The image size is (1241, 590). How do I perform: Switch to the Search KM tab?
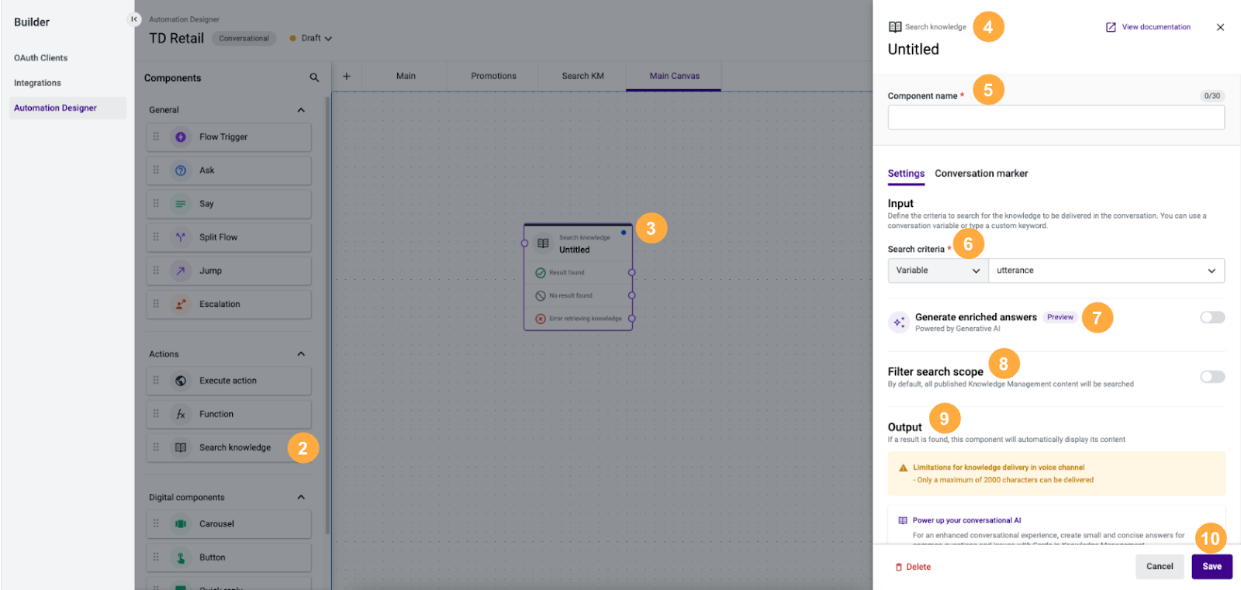pos(582,76)
